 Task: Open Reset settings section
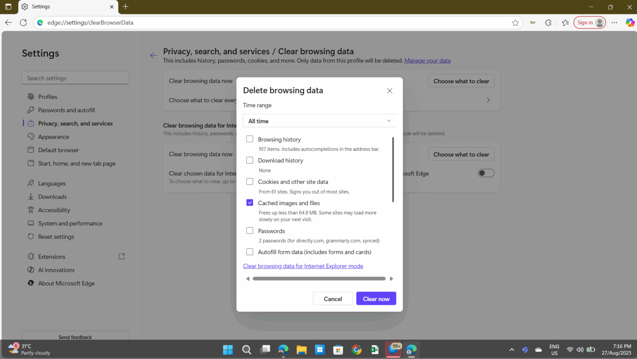(56, 236)
